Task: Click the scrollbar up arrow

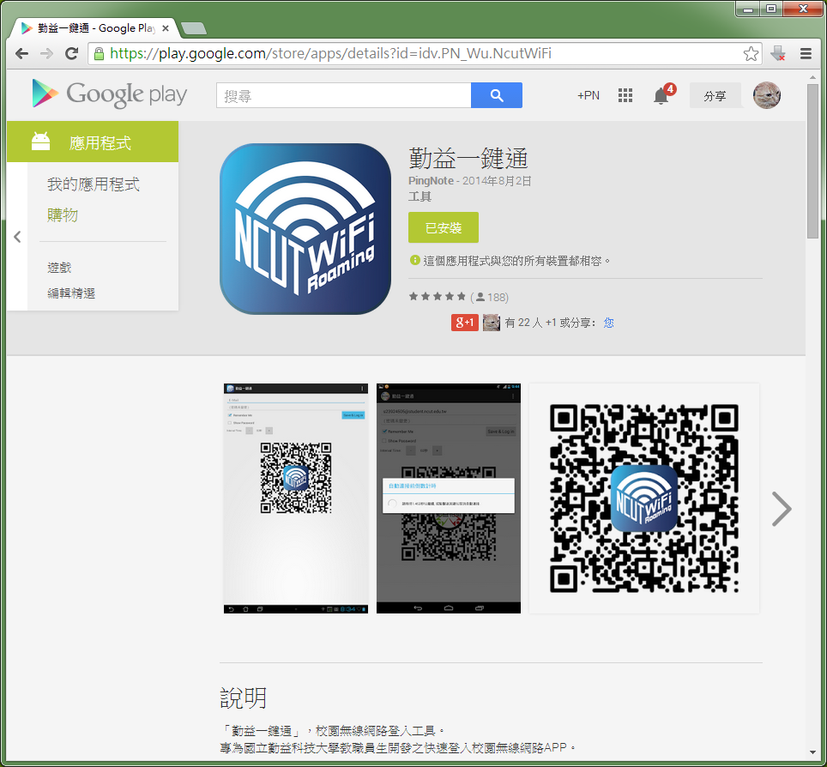Action: point(812,77)
